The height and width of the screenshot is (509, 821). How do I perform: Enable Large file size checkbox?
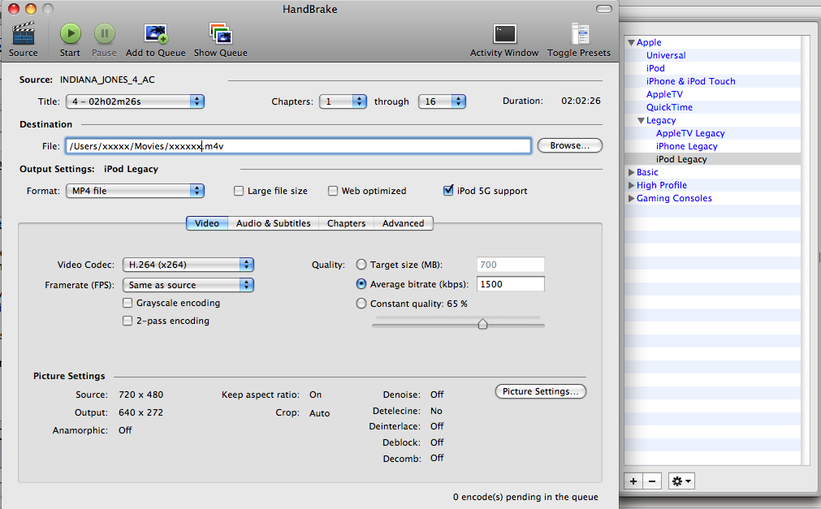click(x=239, y=191)
